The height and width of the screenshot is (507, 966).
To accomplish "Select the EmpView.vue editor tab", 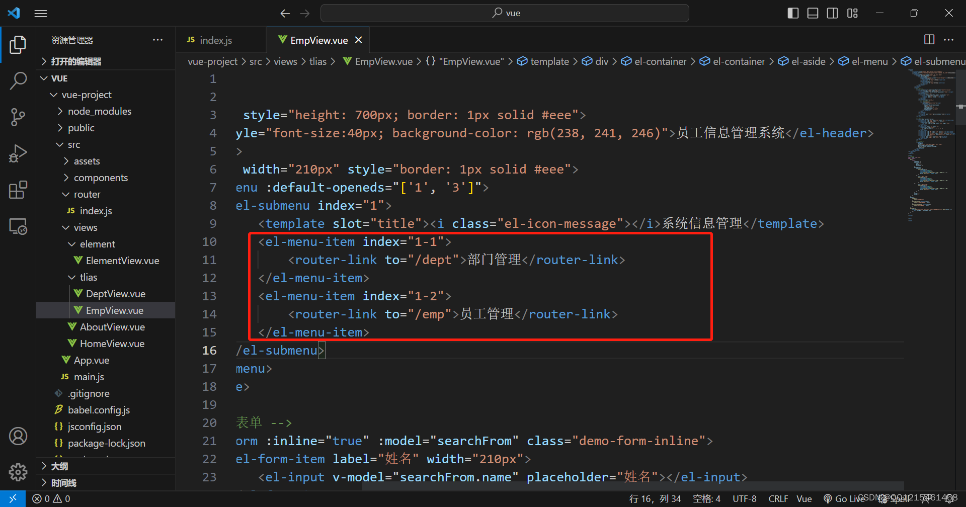I will [x=319, y=40].
